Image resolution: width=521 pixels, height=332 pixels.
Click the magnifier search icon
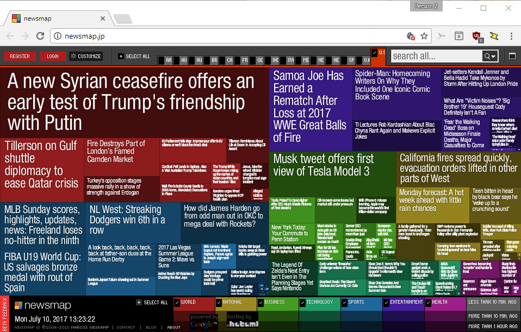(x=487, y=56)
